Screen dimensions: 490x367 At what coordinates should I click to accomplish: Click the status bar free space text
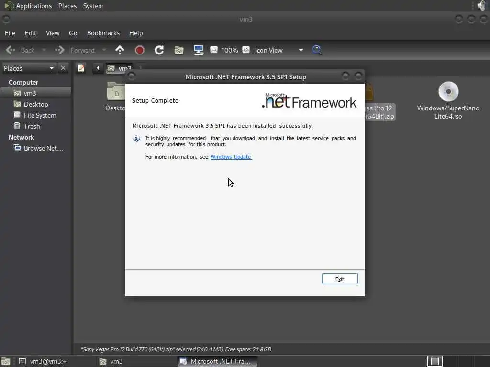(x=248, y=349)
